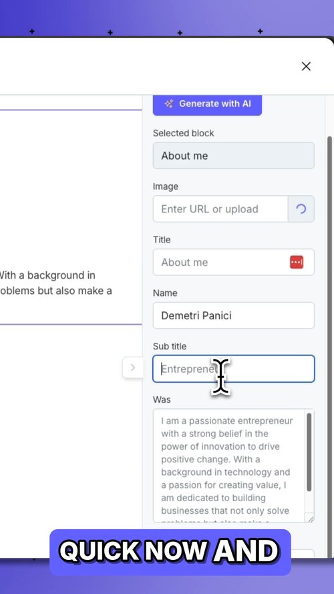Click the scrollbar inside the Was text area
Image resolution: width=334 pixels, height=594 pixels.
coord(309,453)
